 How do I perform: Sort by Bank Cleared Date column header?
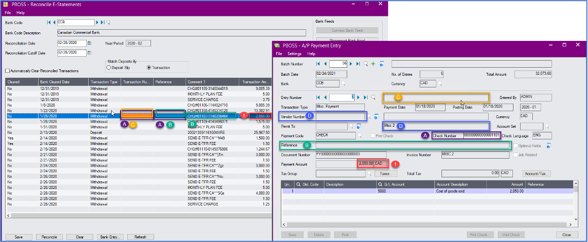(63, 82)
